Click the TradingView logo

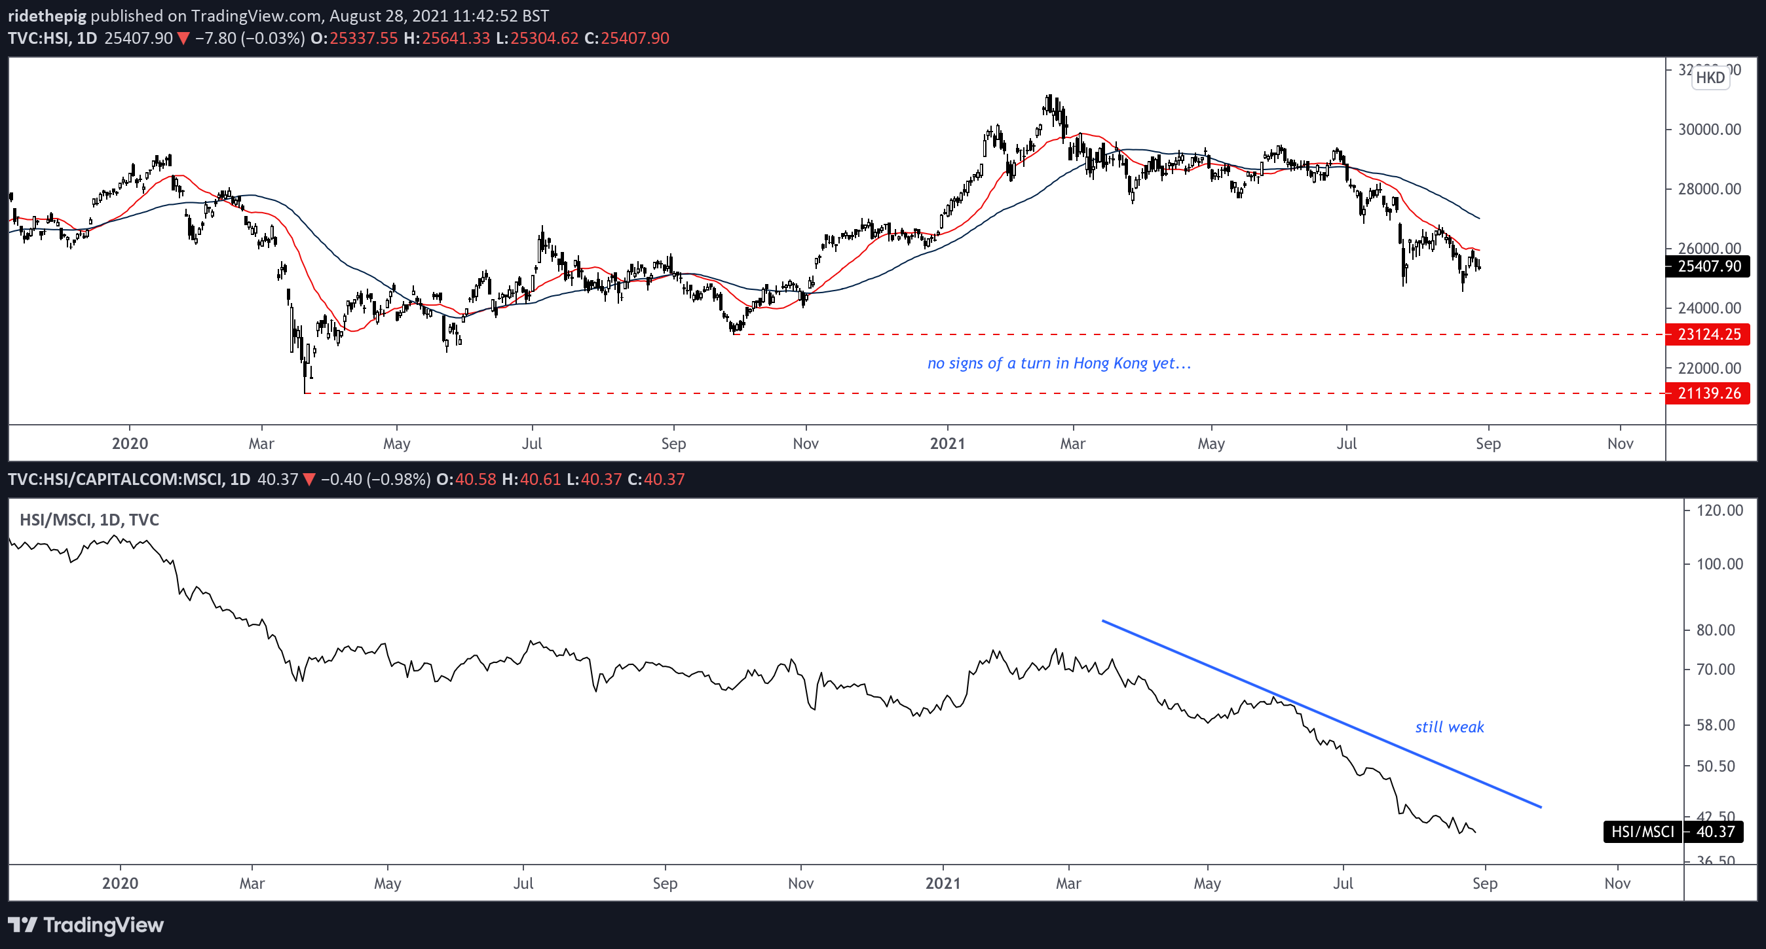tap(86, 925)
